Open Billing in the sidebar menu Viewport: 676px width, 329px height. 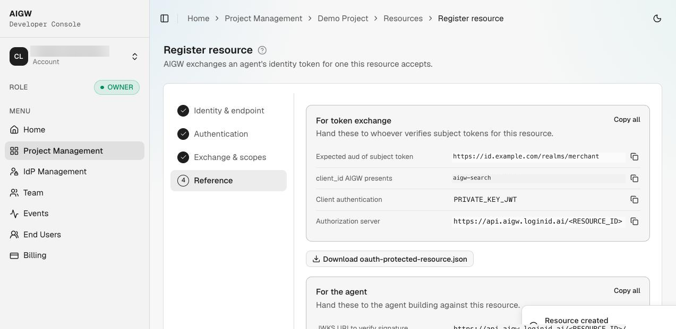tap(74, 255)
